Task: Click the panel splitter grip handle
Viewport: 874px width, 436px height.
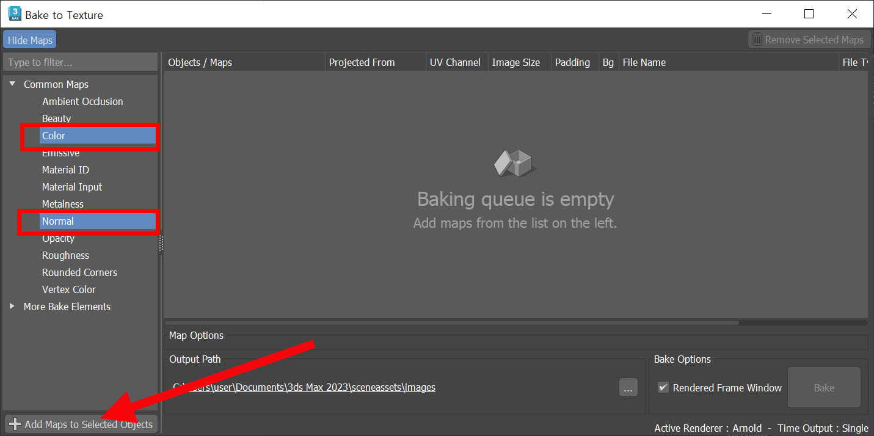Action: click(161, 244)
